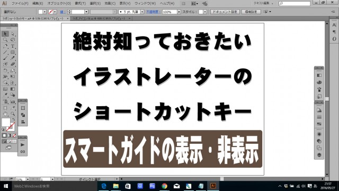Select the Pen tool
Viewport: 339px width, 191px height.
(x=5, y=46)
